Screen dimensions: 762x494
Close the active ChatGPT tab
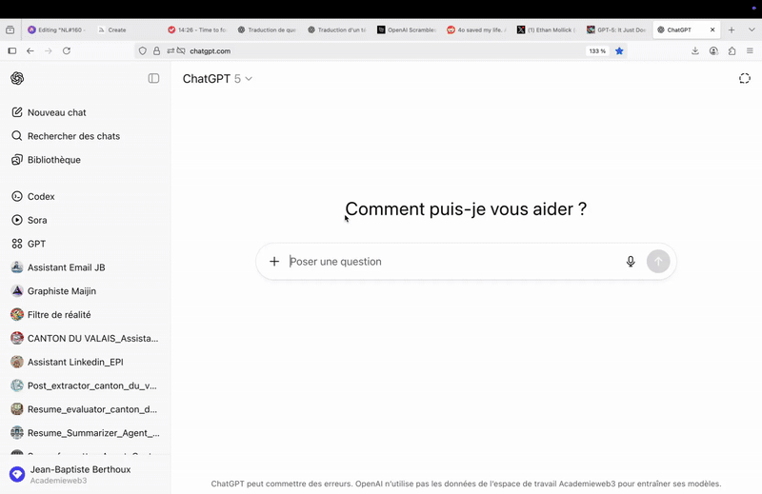[712, 30]
